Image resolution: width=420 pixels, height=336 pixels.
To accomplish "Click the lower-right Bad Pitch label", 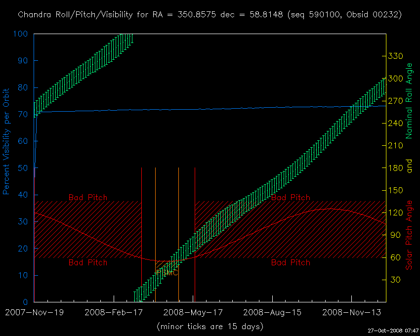I will [x=291, y=262].
